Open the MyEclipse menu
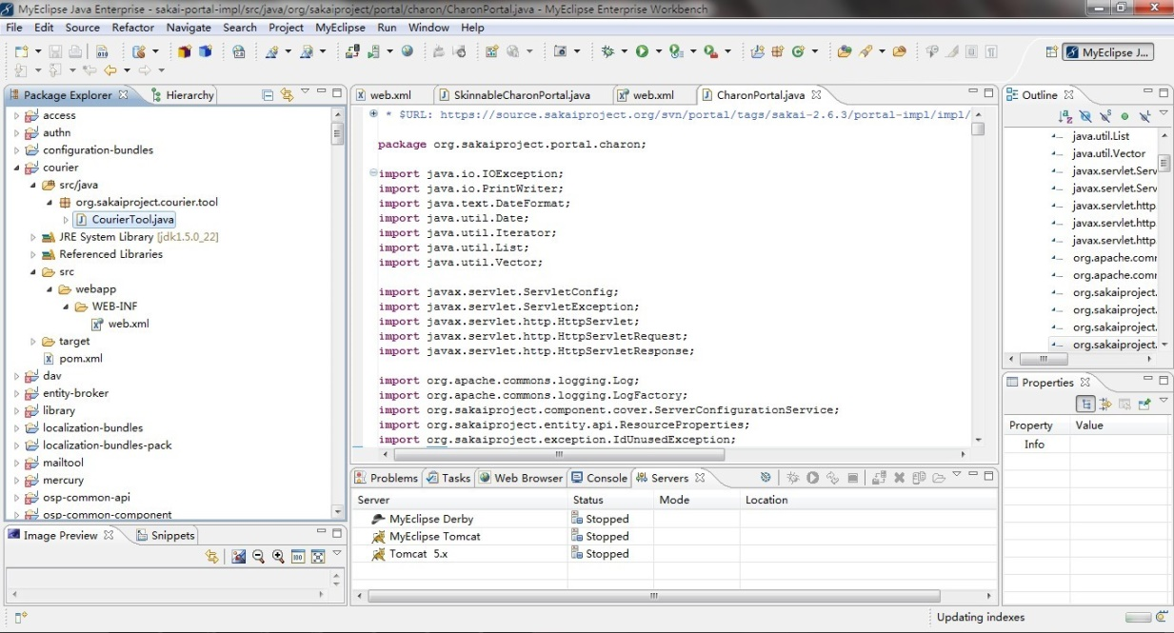The width and height of the screenshot is (1174, 633). [x=340, y=28]
